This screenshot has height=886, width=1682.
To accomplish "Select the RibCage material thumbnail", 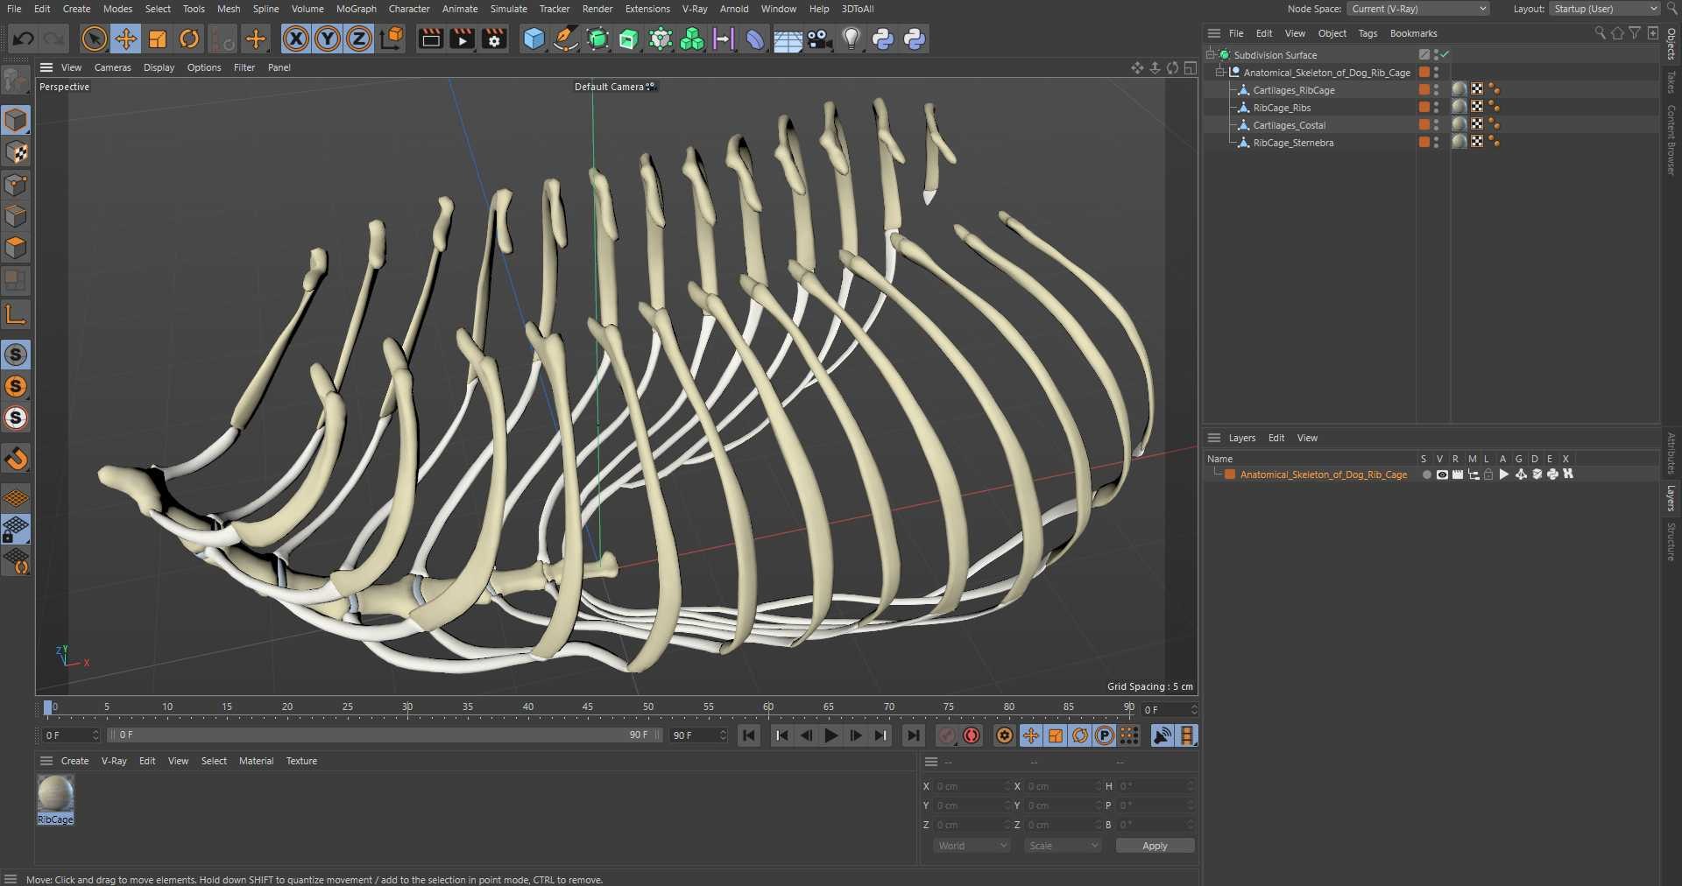I will click(x=55, y=795).
